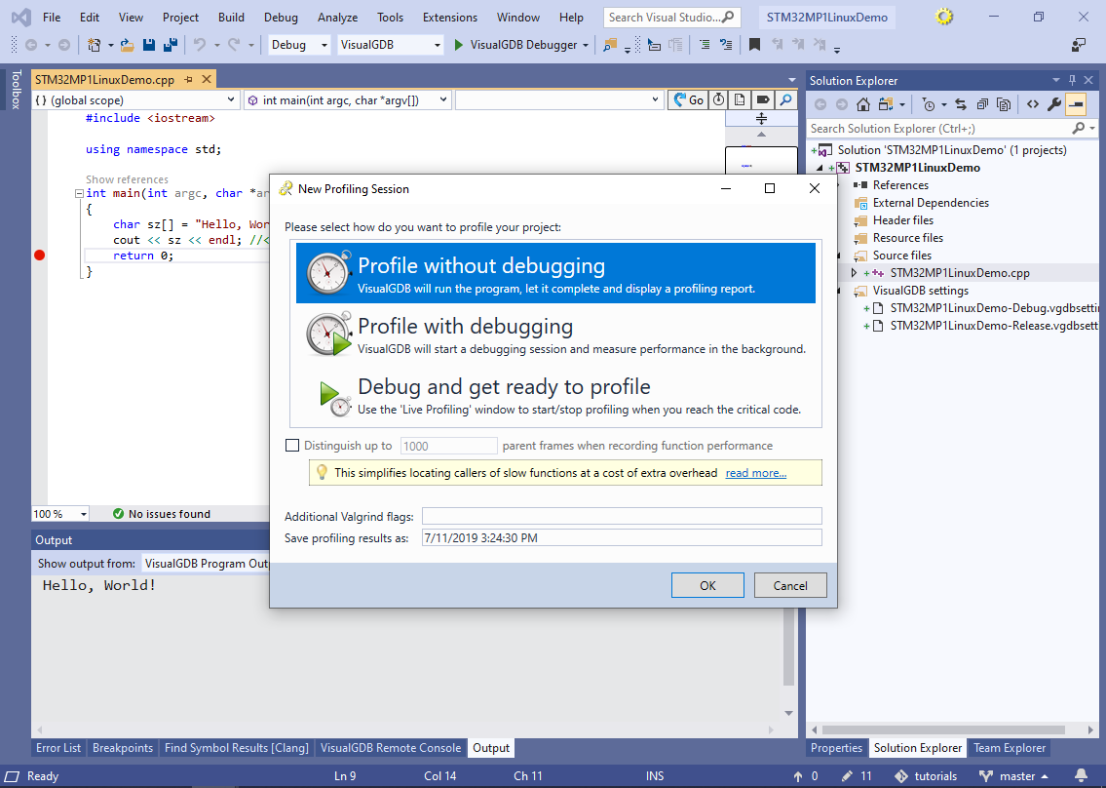Click the Search Visual Studio box
Image resolution: width=1106 pixels, height=788 pixels.
click(x=671, y=17)
